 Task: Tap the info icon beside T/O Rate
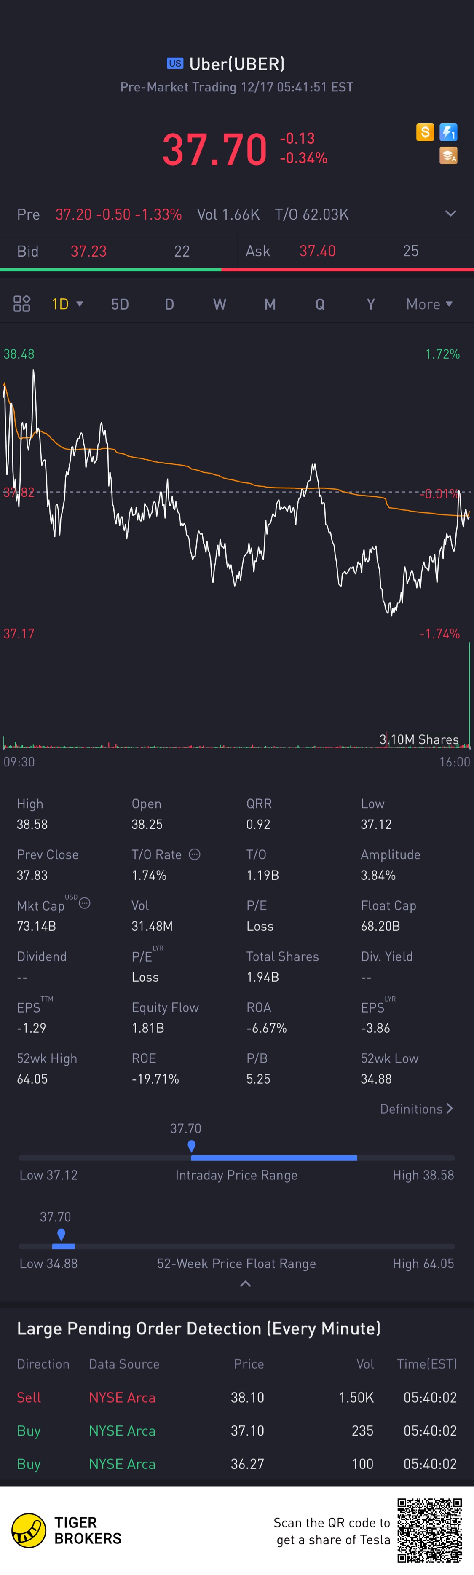pos(195,854)
